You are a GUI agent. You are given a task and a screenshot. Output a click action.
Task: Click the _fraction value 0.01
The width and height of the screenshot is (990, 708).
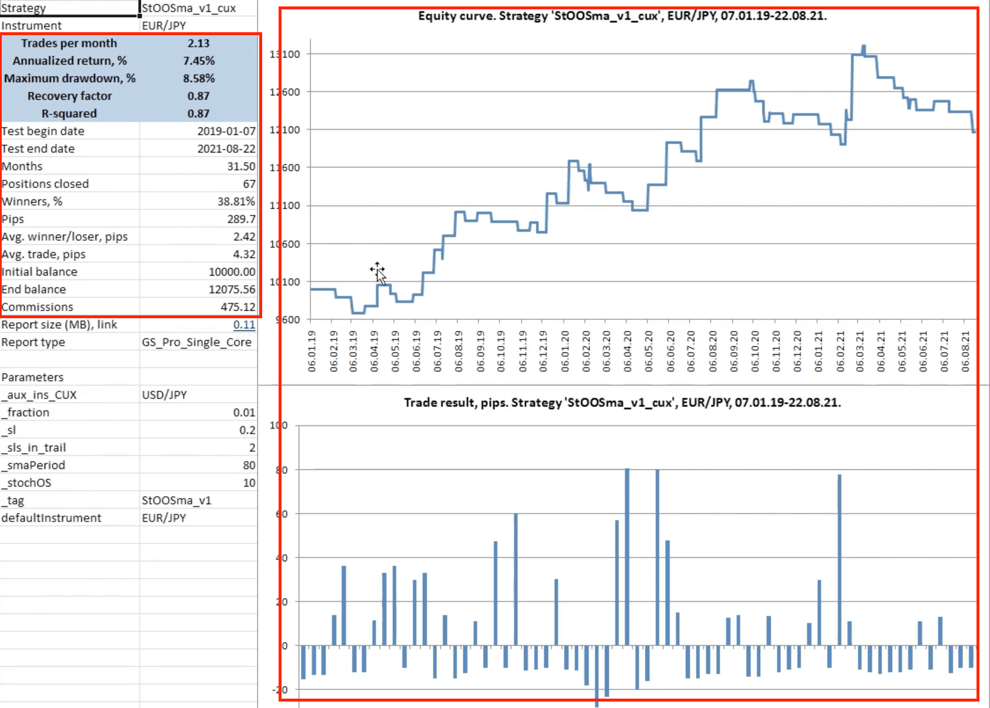[x=244, y=413]
